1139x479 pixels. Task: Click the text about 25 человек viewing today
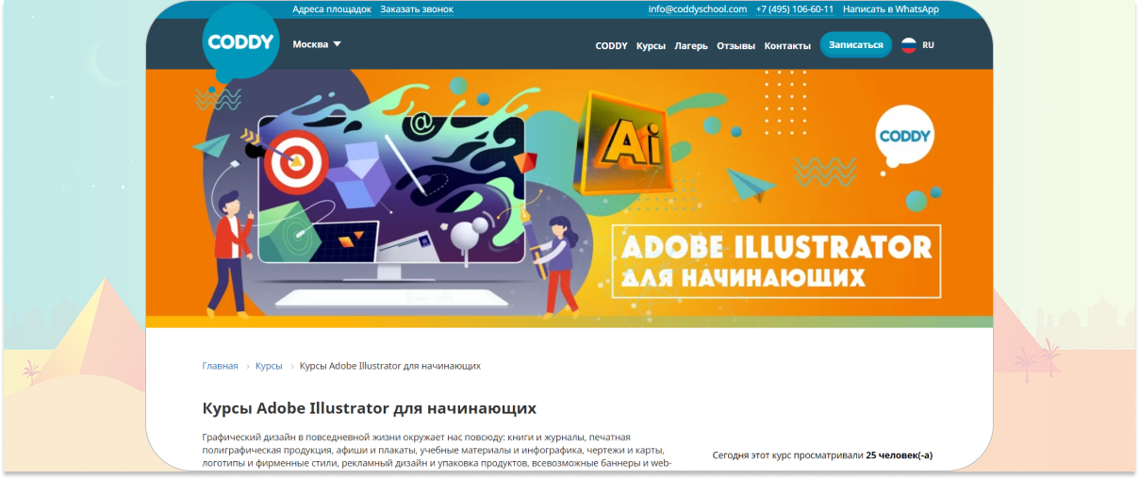click(x=822, y=455)
